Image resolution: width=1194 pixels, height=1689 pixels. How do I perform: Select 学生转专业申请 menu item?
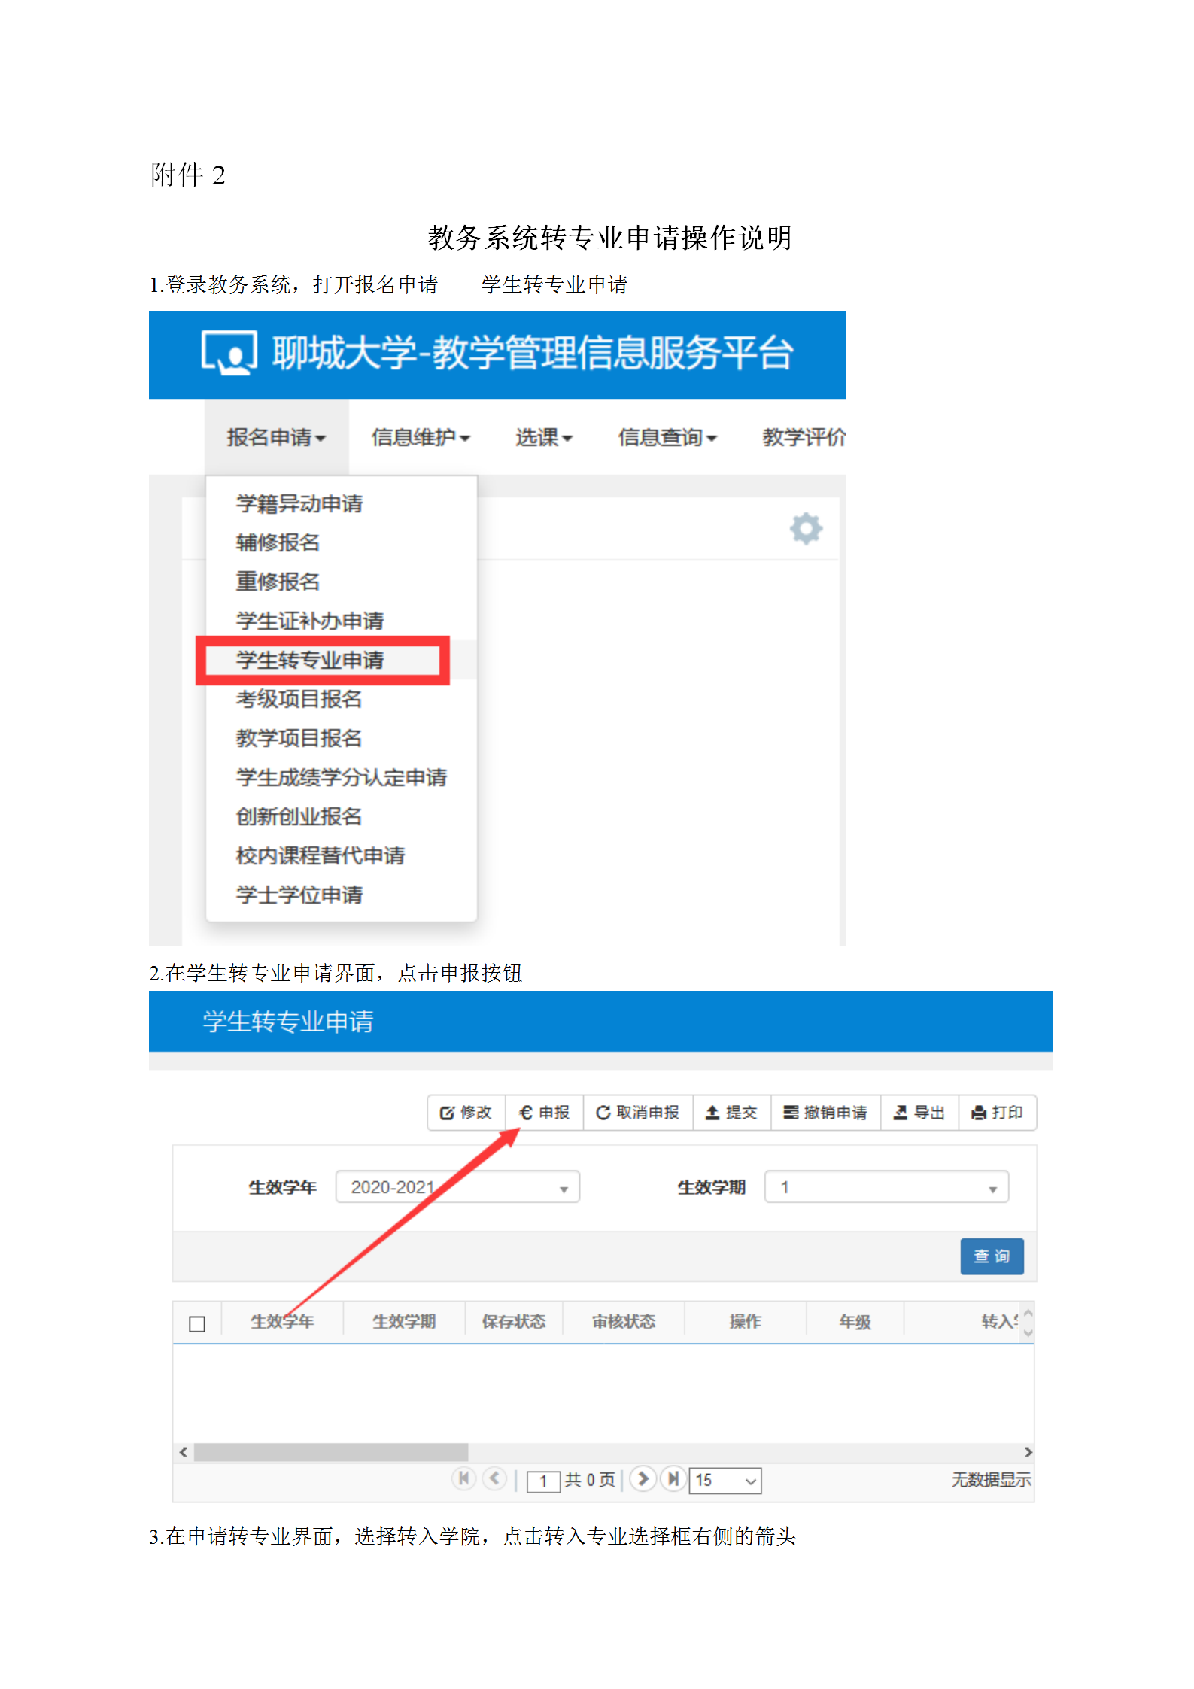click(x=309, y=660)
